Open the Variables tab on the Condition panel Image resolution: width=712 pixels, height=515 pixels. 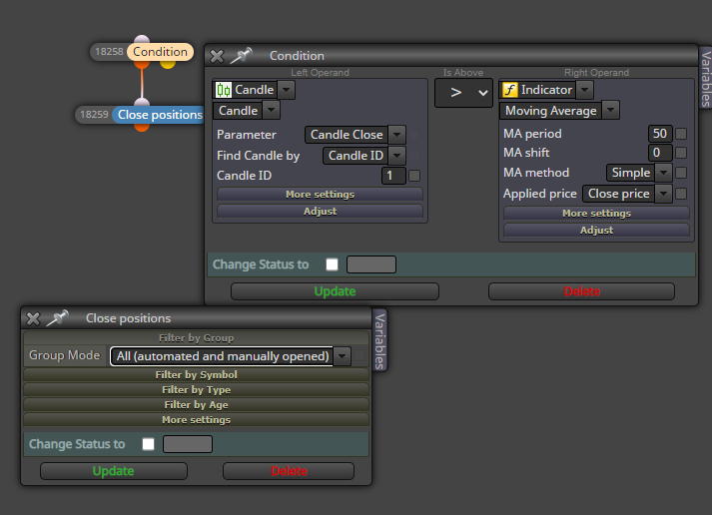[706, 78]
